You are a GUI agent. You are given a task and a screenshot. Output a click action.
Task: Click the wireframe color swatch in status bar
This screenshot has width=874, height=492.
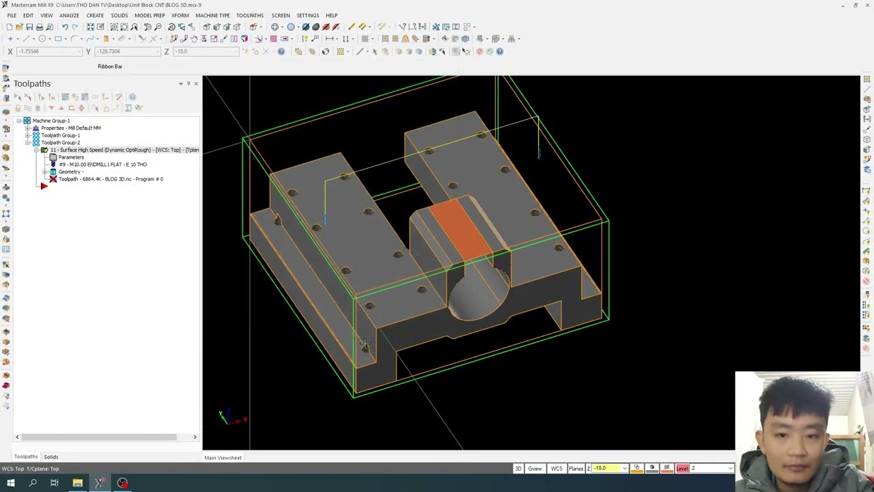[637, 468]
